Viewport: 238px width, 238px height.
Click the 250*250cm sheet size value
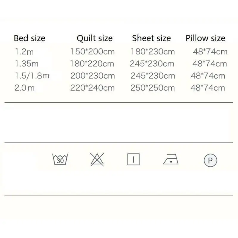(153, 88)
